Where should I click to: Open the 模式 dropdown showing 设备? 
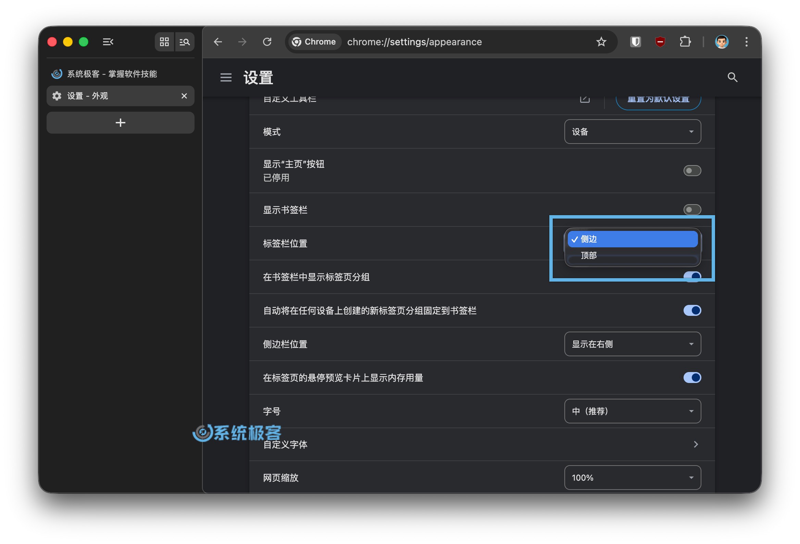pos(632,132)
